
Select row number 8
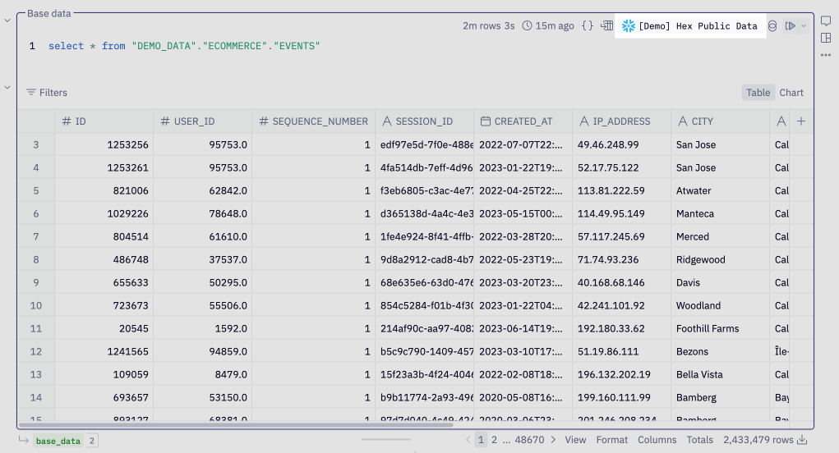tap(36, 259)
